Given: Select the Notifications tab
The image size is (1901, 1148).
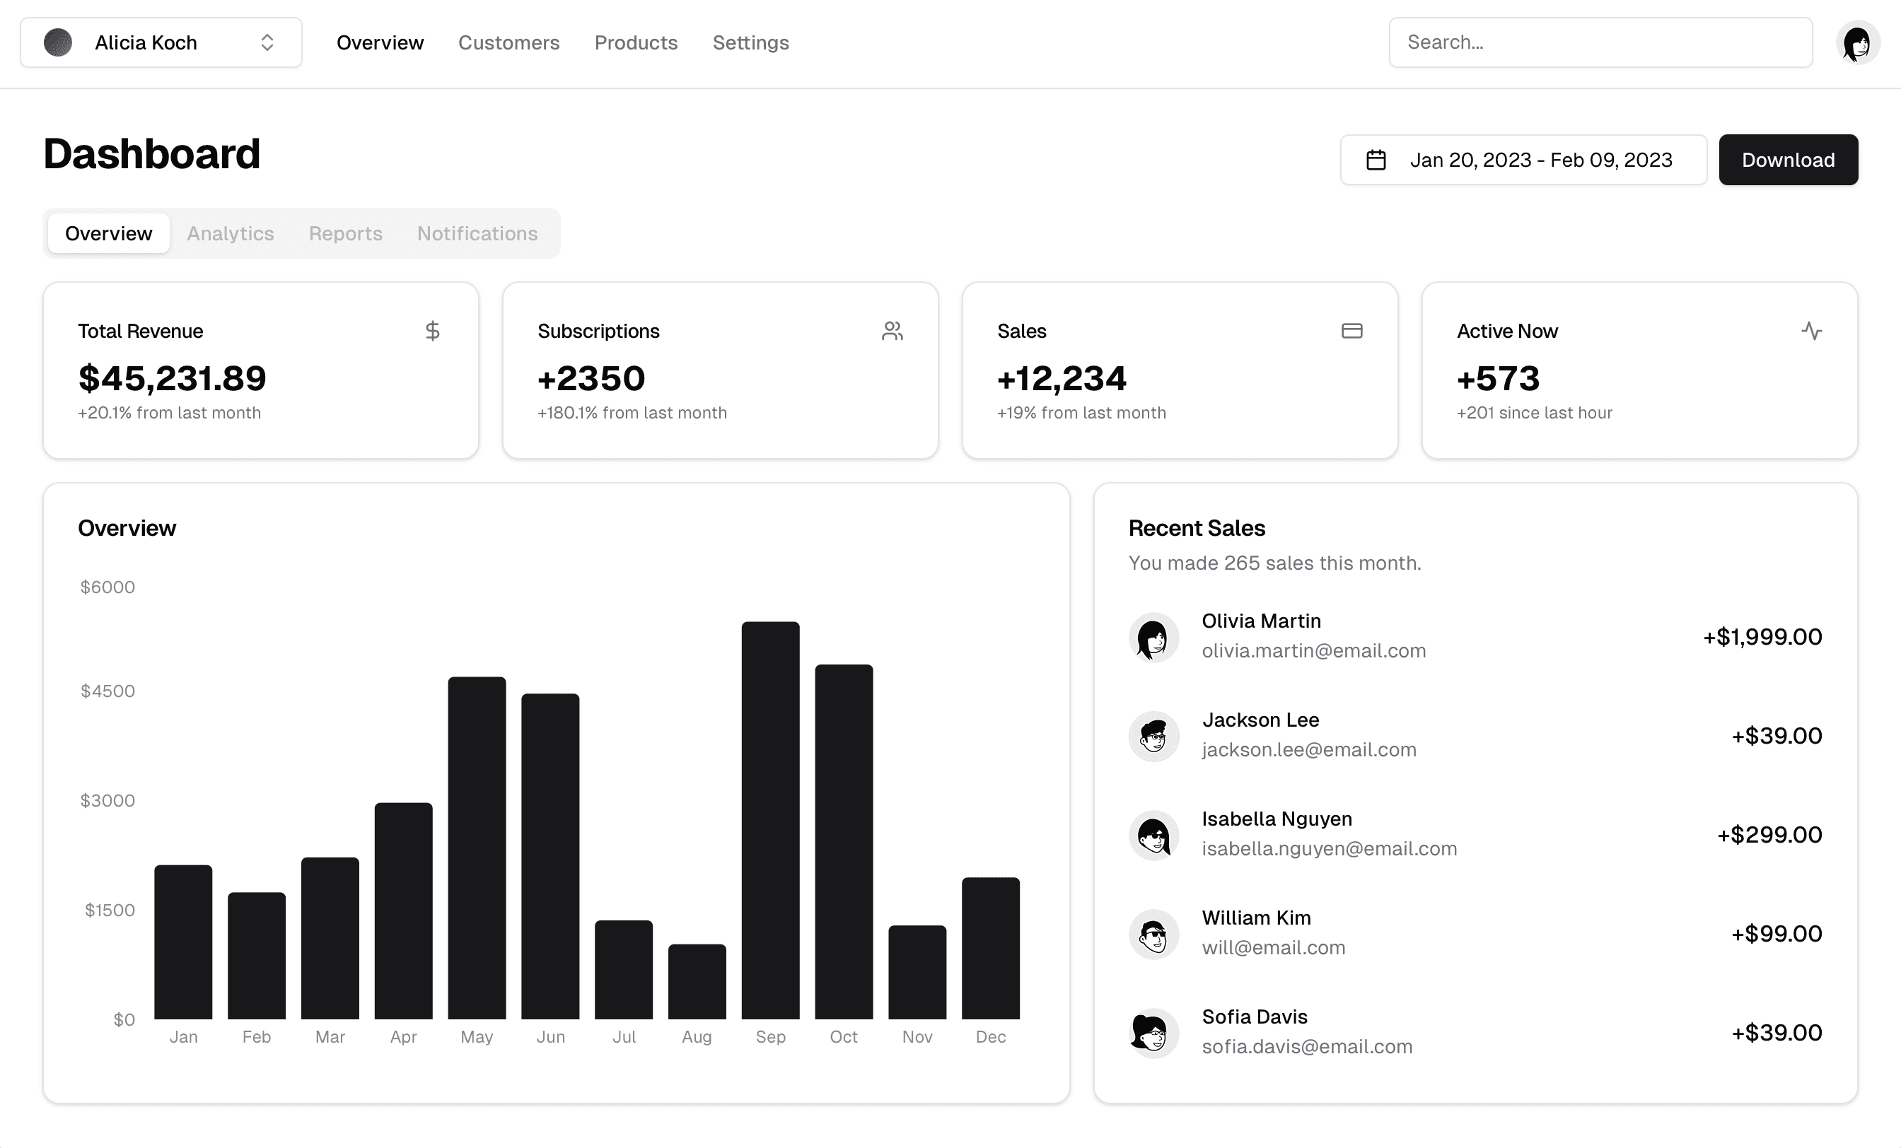Looking at the screenshot, I should point(477,233).
